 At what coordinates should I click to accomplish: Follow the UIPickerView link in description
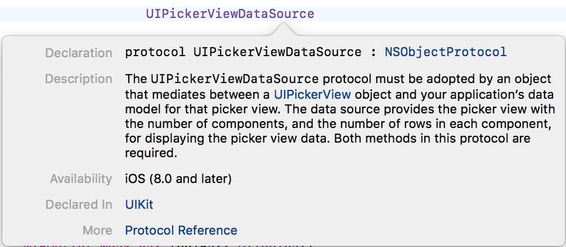pos(312,94)
